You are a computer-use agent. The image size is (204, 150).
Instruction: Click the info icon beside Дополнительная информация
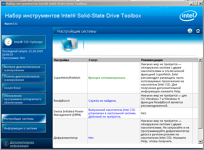pyautogui.click(x=6, y=144)
